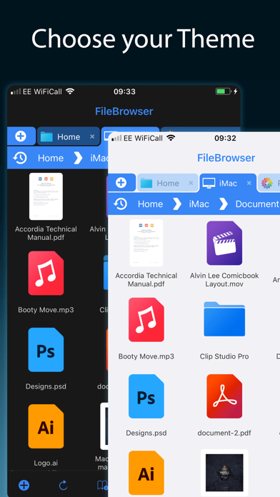Viewport: 280px width, 497px height.
Task: Tap the refresh icon in dark theme toolbar
Action: tap(63, 485)
